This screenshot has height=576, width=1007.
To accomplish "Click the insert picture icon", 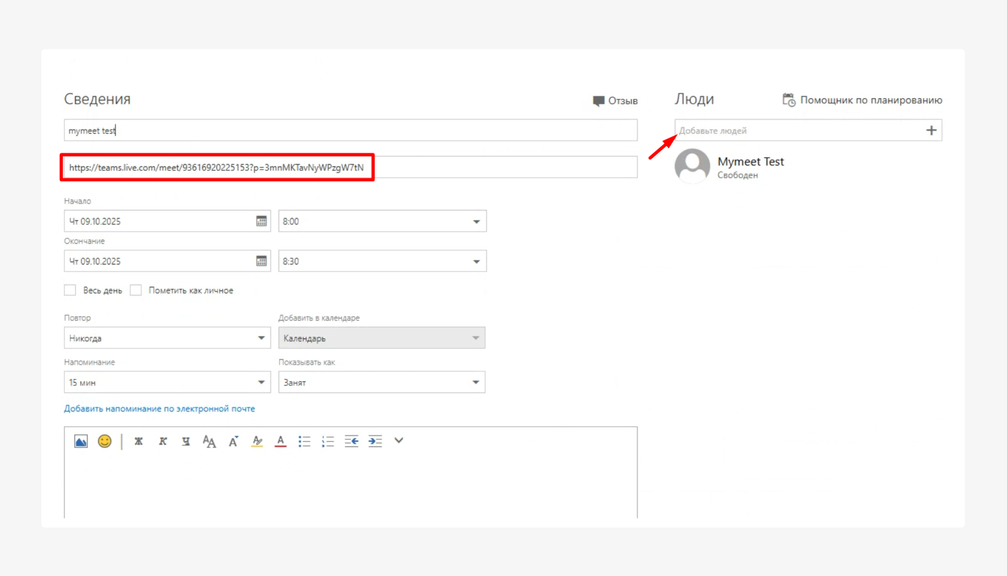I will coord(81,441).
